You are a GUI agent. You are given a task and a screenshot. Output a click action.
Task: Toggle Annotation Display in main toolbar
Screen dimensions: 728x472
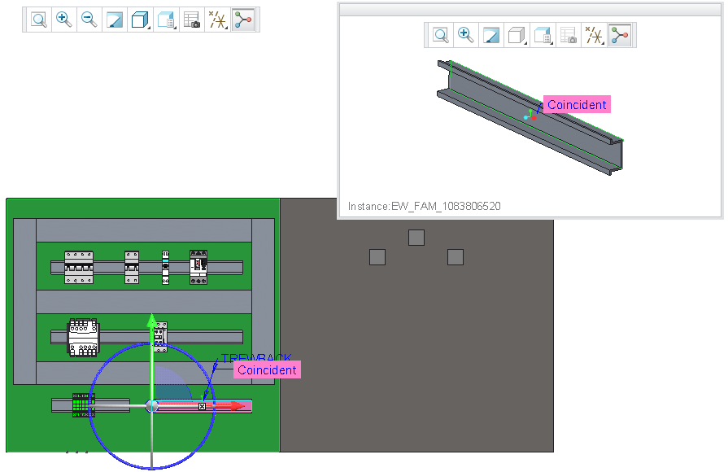click(243, 20)
